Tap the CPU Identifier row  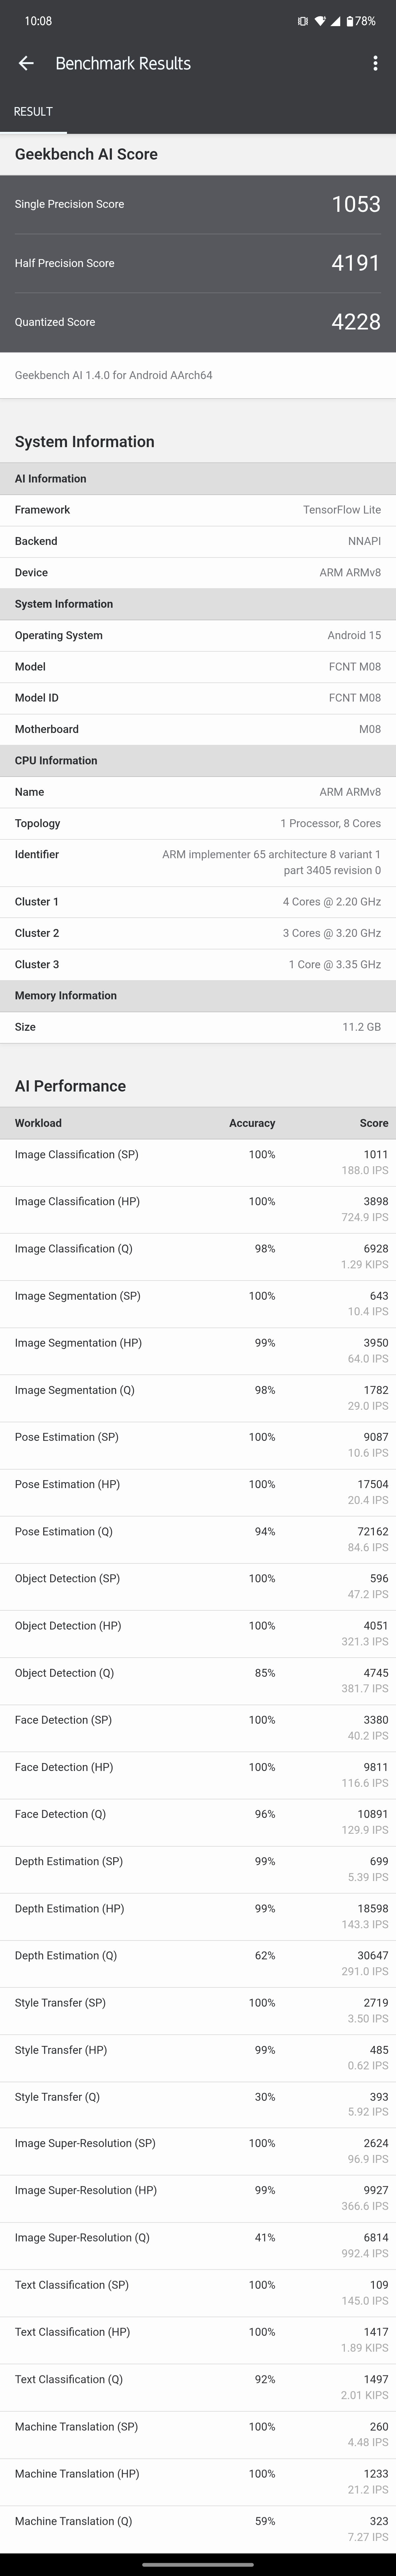tap(197, 862)
